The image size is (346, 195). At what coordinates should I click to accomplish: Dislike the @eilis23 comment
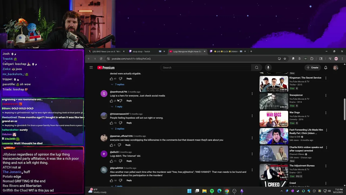(121, 161)
